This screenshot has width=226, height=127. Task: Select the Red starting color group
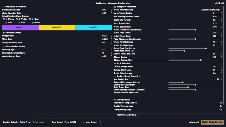9,23
